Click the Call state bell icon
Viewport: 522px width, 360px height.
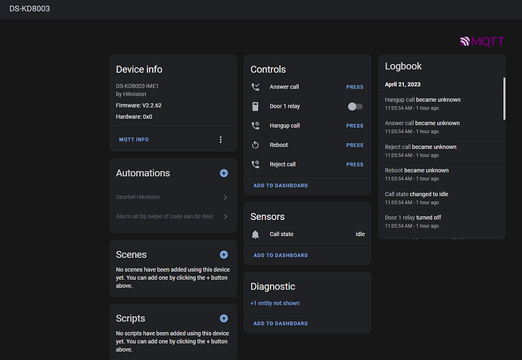point(256,234)
